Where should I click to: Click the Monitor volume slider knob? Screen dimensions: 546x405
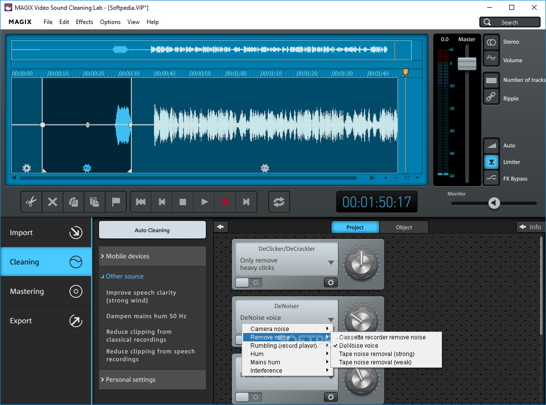tap(494, 203)
